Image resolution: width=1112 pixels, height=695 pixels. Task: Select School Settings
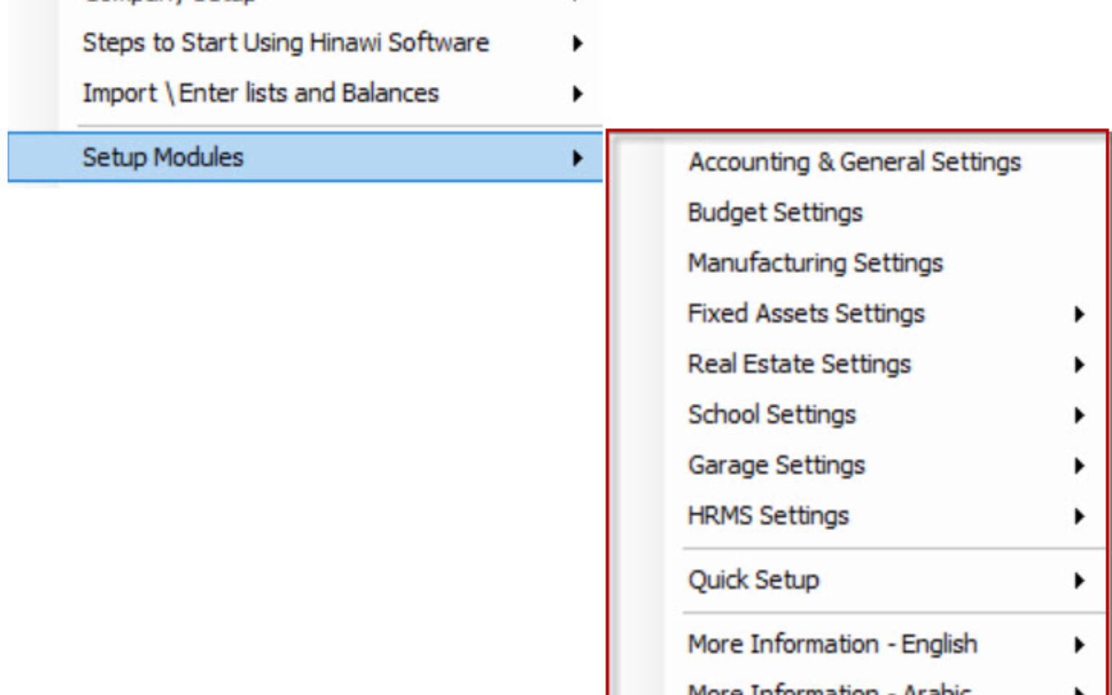coord(859,415)
